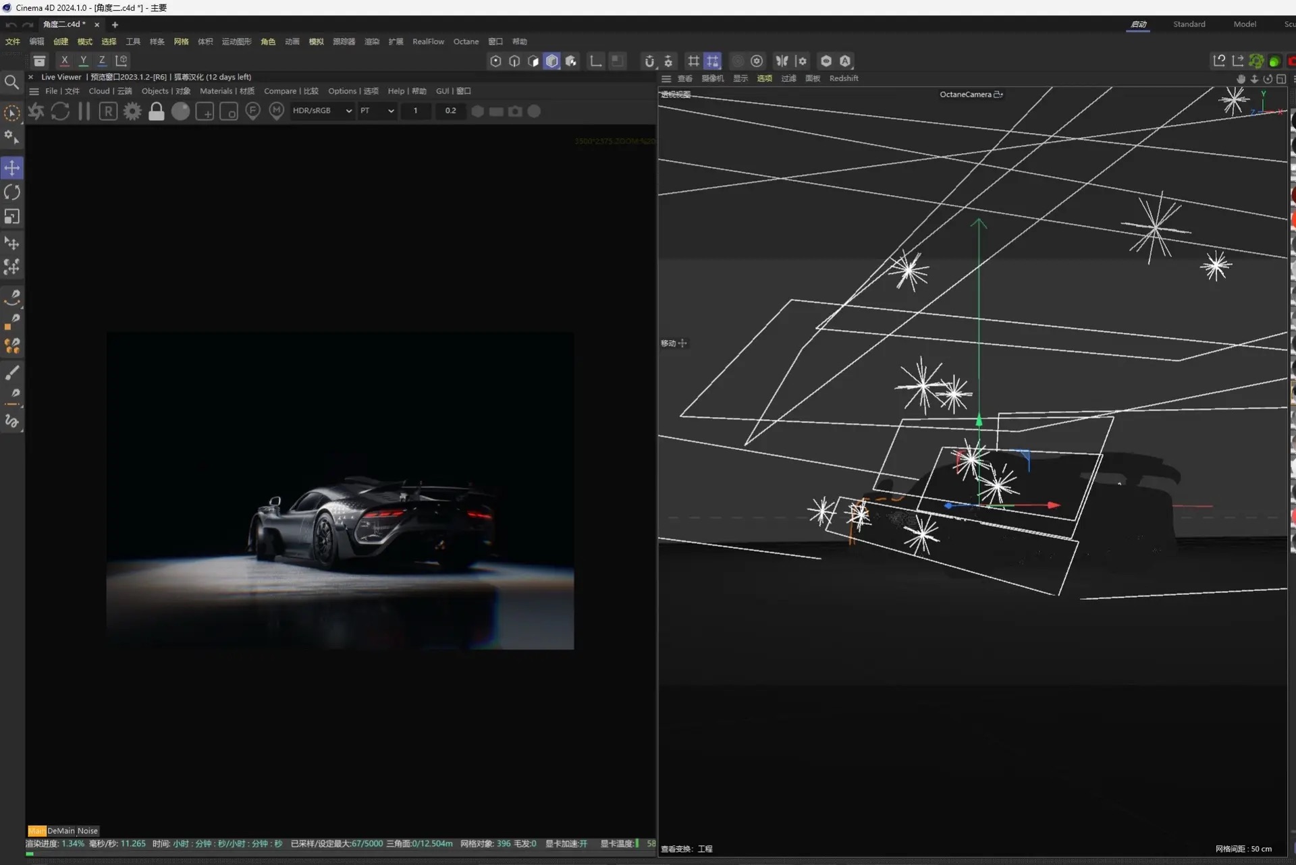This screenshot has height=865, width=1296.
Task: Click the render region R icon
Action: (x=108, y=111)
